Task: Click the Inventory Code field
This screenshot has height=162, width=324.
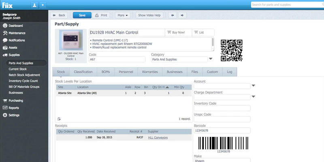Action: click(222, 108)
